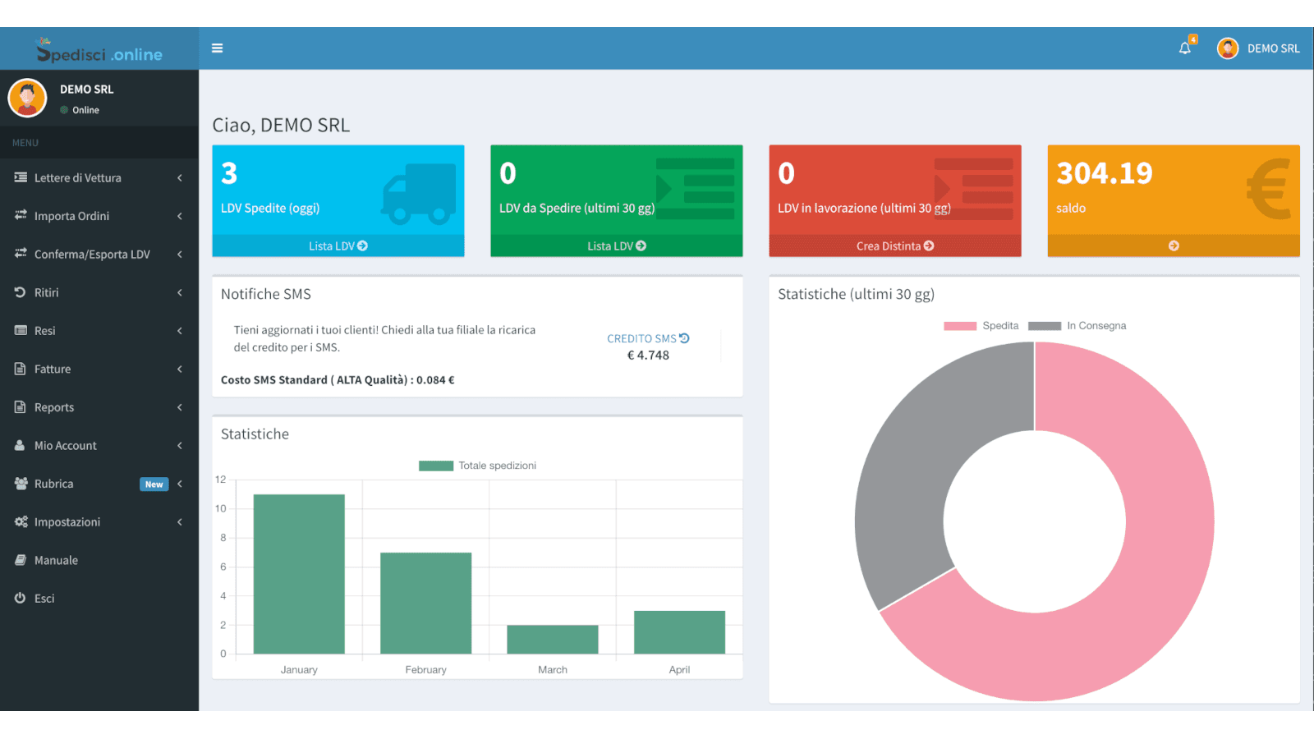Click the notification bell icon
Viewport: 1314px width, 739px height.
(1185, 48)
